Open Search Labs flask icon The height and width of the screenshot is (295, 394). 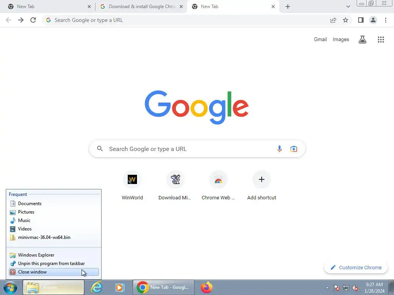362,40
